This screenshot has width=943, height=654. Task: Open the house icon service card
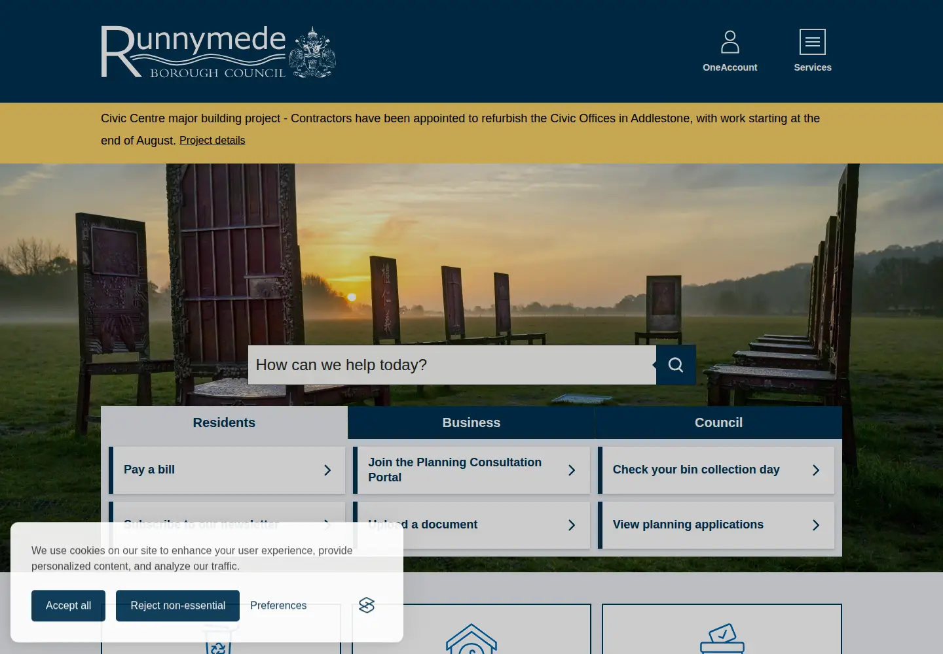471,628
